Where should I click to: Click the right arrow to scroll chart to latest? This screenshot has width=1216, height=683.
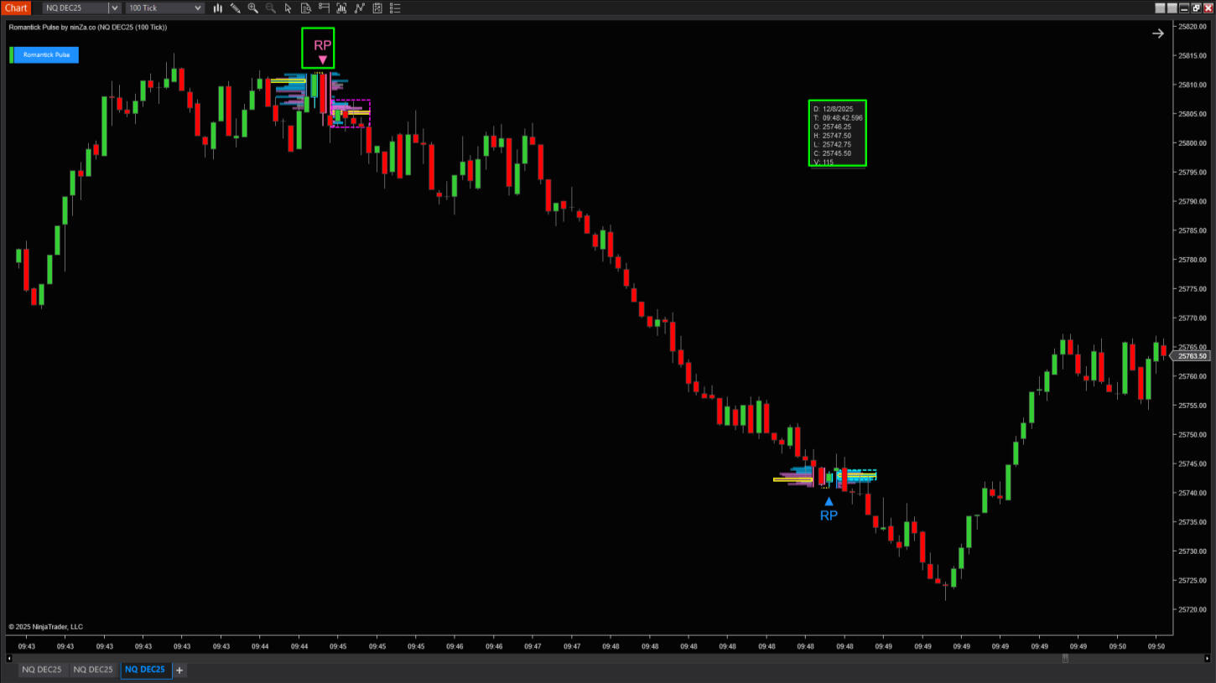(1157, 34)
